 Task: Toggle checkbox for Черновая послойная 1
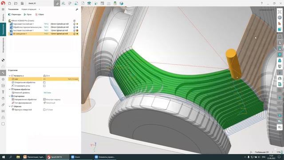pos(74,24)
